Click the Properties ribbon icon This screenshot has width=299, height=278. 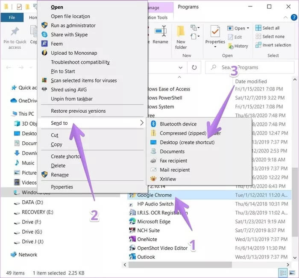[215, 31]
